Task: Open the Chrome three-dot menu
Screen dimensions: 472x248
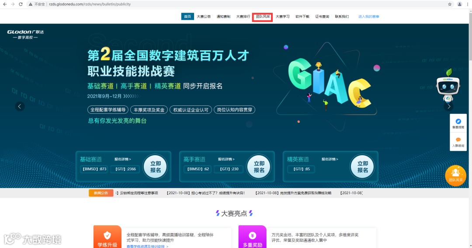Action: point(468,4)
